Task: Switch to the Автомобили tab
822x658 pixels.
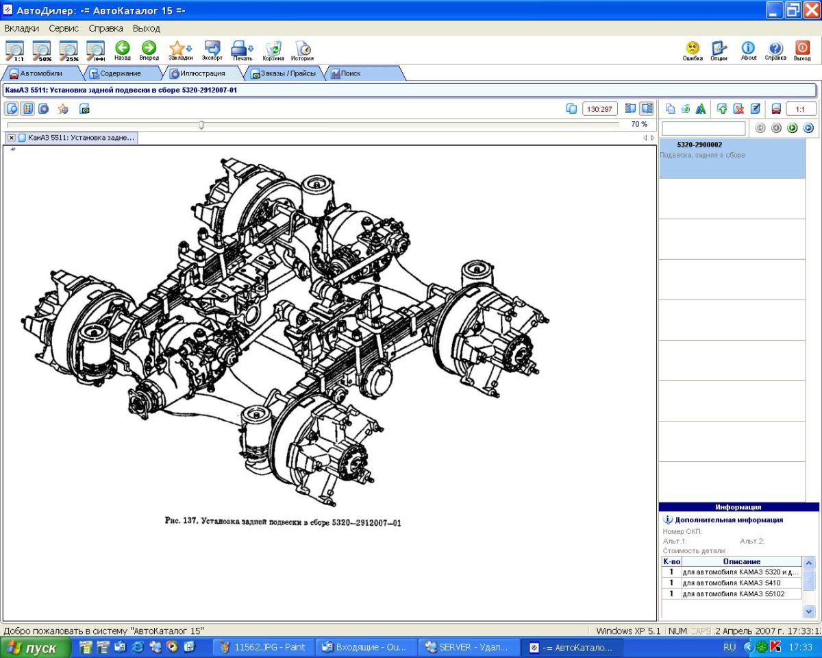Action: click(41, 73)
